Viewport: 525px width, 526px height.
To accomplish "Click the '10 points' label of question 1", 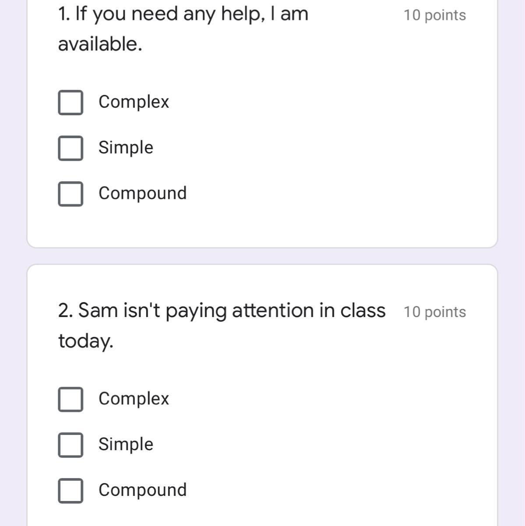I will click(434, 15).
